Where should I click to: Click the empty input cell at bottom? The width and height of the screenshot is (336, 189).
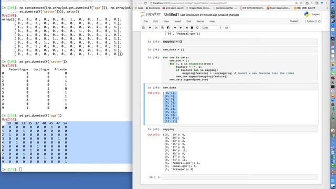pyautogui.click(x=239, y=177)
